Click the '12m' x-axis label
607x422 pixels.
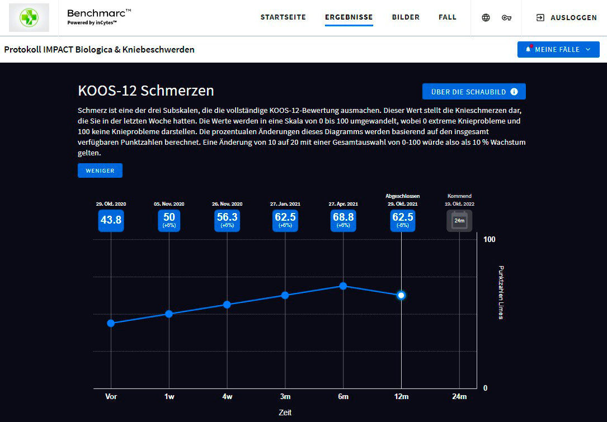(x=402, y=396)
